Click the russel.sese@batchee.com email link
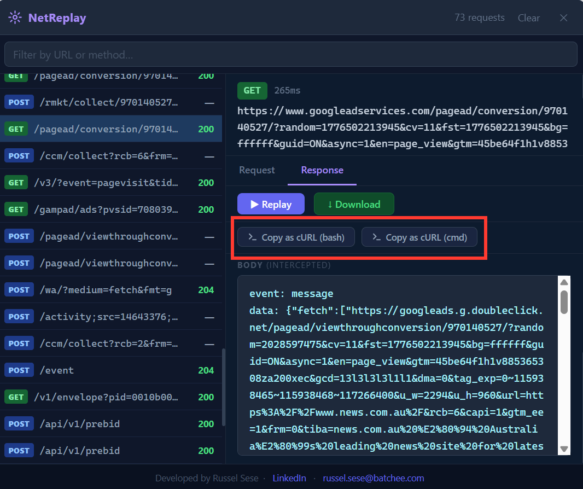 click(374, 478)
